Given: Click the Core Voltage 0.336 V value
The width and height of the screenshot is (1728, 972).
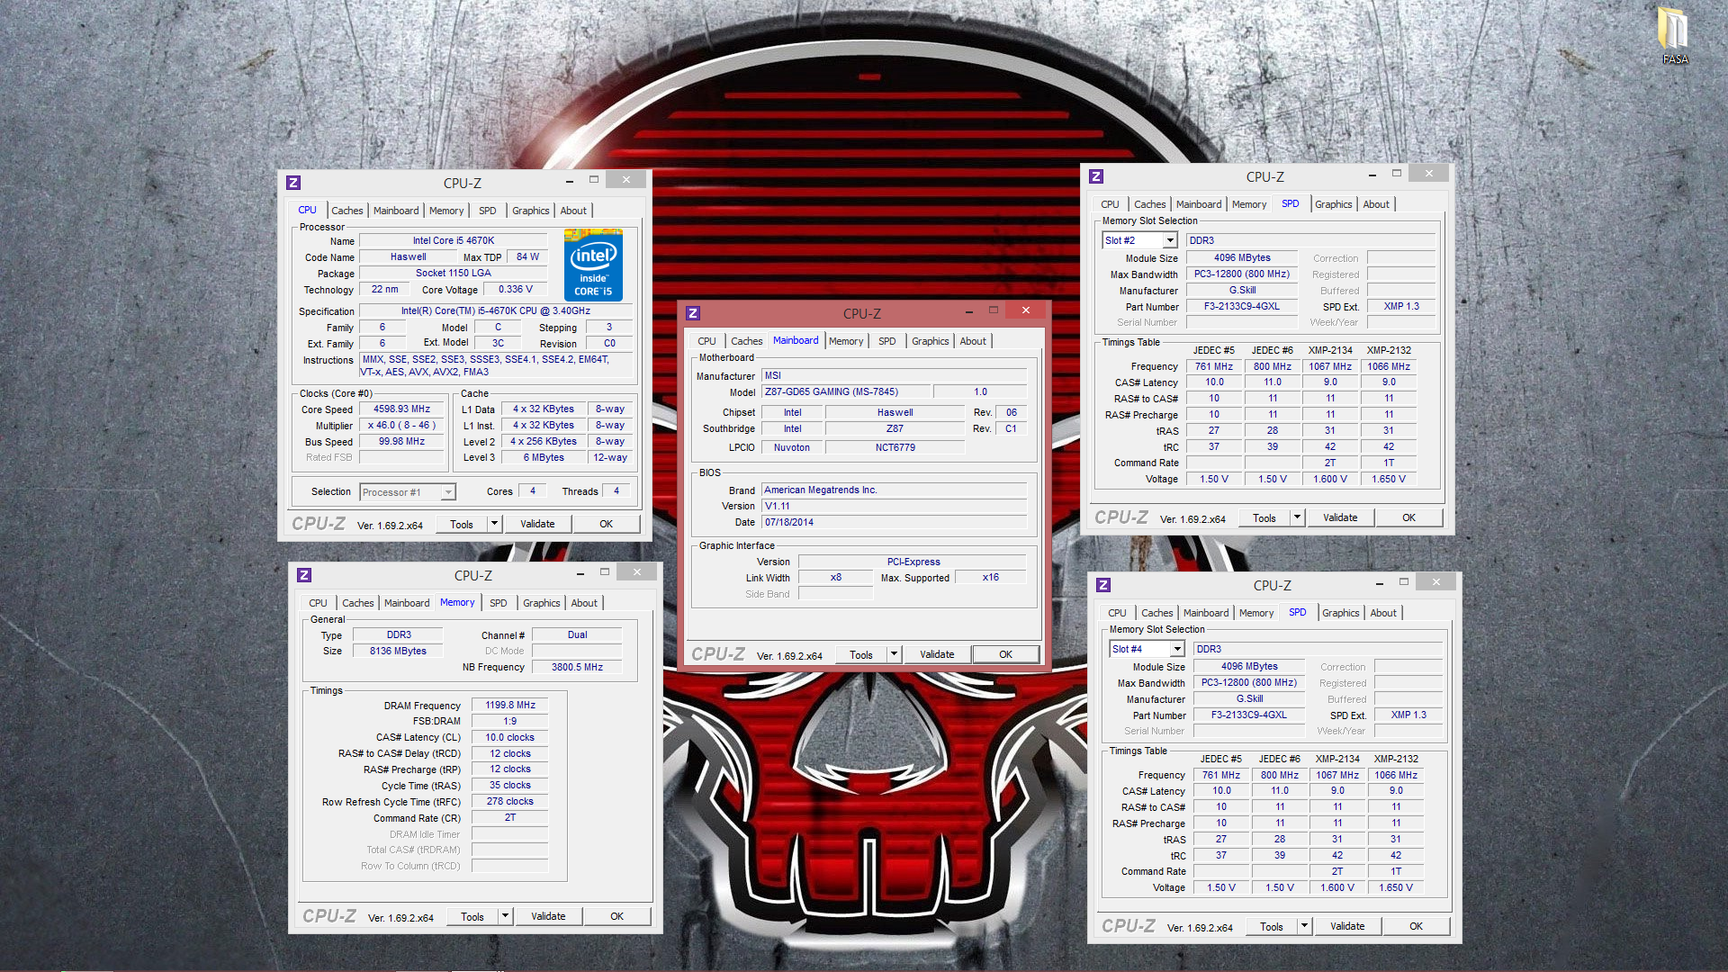Looking at the screenshot, I should click(516, 289).
